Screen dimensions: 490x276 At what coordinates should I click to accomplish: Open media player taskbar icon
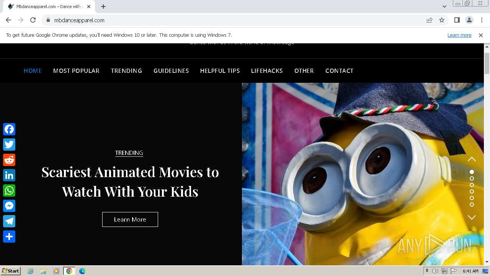point(56,271)
